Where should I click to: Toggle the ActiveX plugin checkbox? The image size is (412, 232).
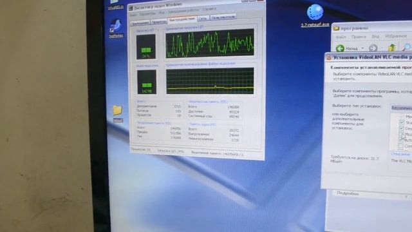(401, 140)
